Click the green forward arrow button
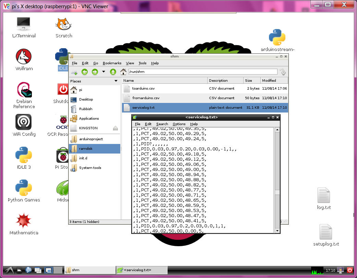The height and width of the screenshot is (278, 357). tap(95, 72)
